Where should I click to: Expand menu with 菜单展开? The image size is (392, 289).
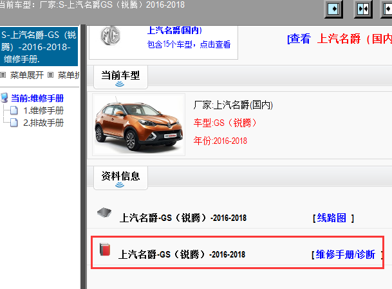tap(27, 75)
